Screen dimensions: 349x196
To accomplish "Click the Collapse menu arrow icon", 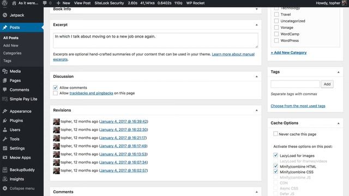I will [x=5, y=188].
